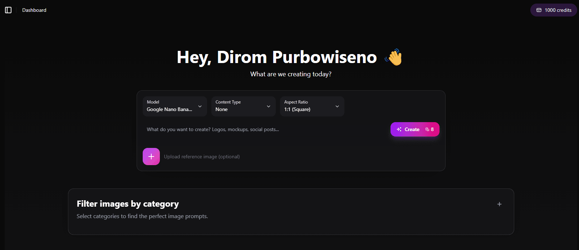This screenshot has width=579, height=250.
Task: Expand the Filter images by category heading
Action: pos(128,204)
